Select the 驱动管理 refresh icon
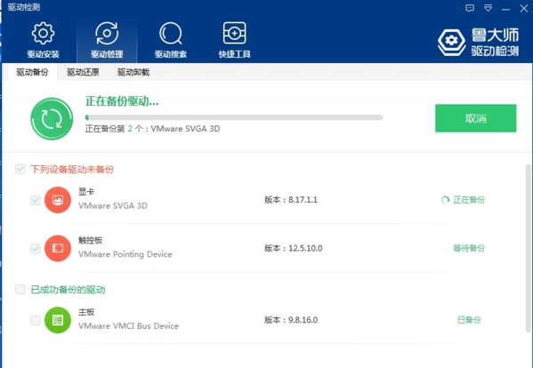533x368 pixels. (x=107, y=33)
